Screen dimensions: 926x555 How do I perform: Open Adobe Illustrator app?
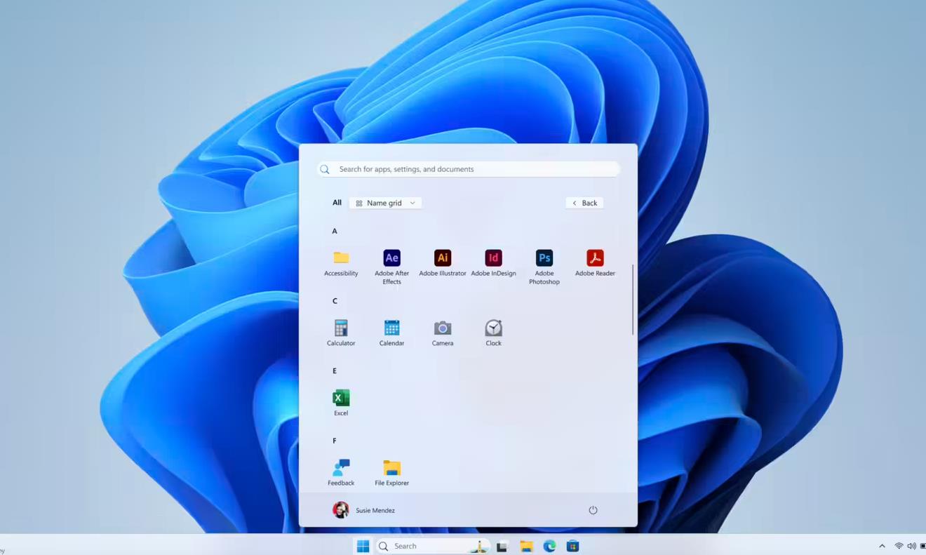[443, 263]
